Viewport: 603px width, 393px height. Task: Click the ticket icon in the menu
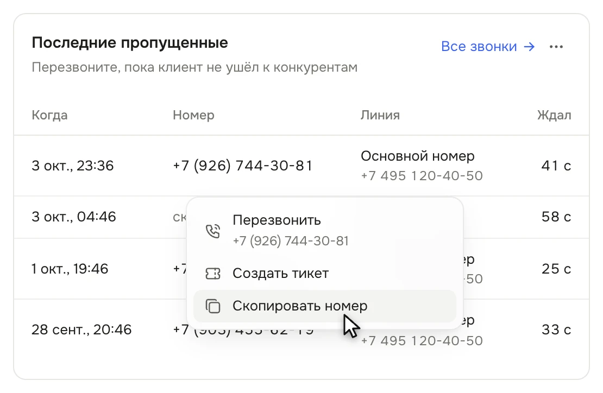pos(212,274)
